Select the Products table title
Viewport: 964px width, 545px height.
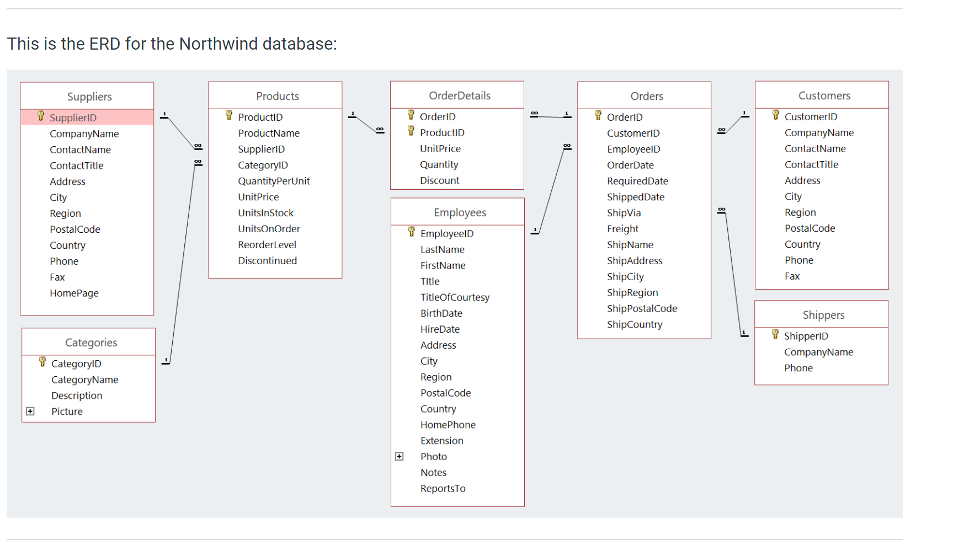click(x=278, y=97)
